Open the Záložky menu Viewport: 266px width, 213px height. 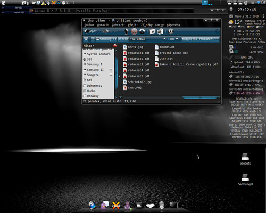pyautogui.click(x=147, y=25)
